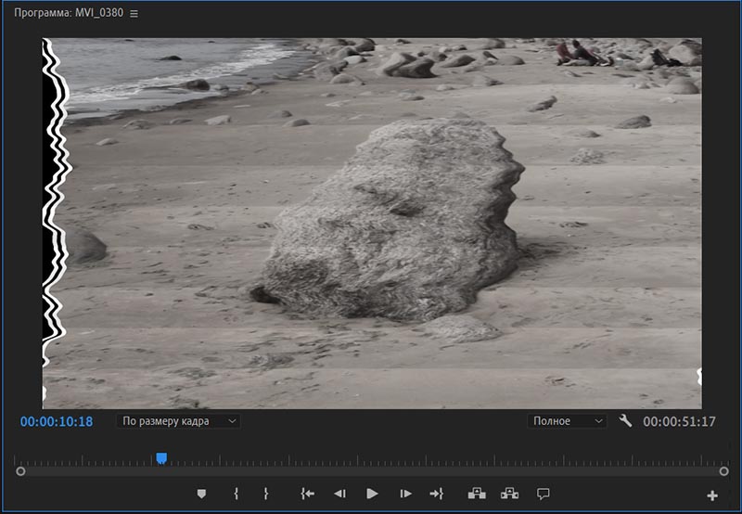Step back one frame
This screenshot has height=514, width=742.
tap(339, 494)
